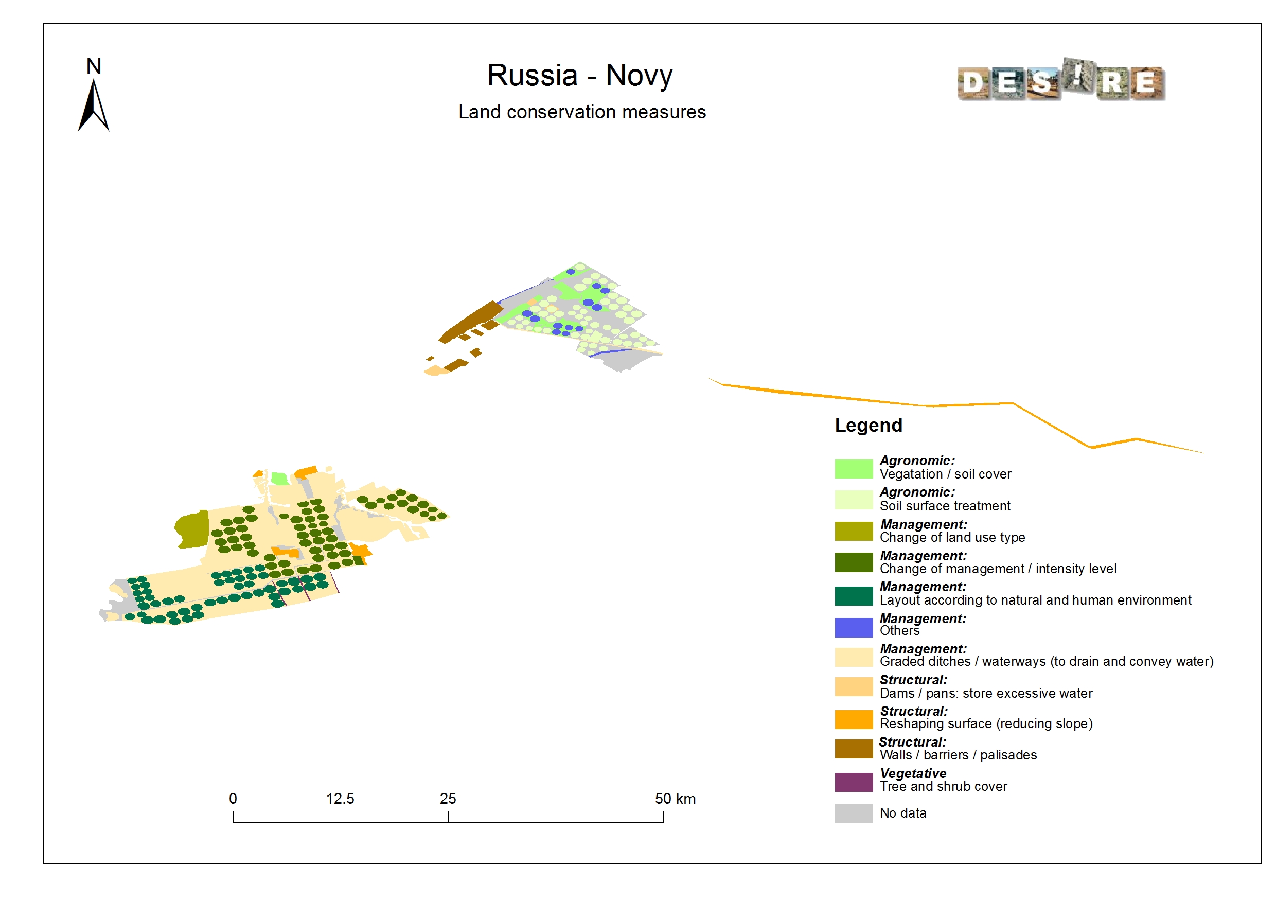Click the north arrow icon

tap(93, 104)
